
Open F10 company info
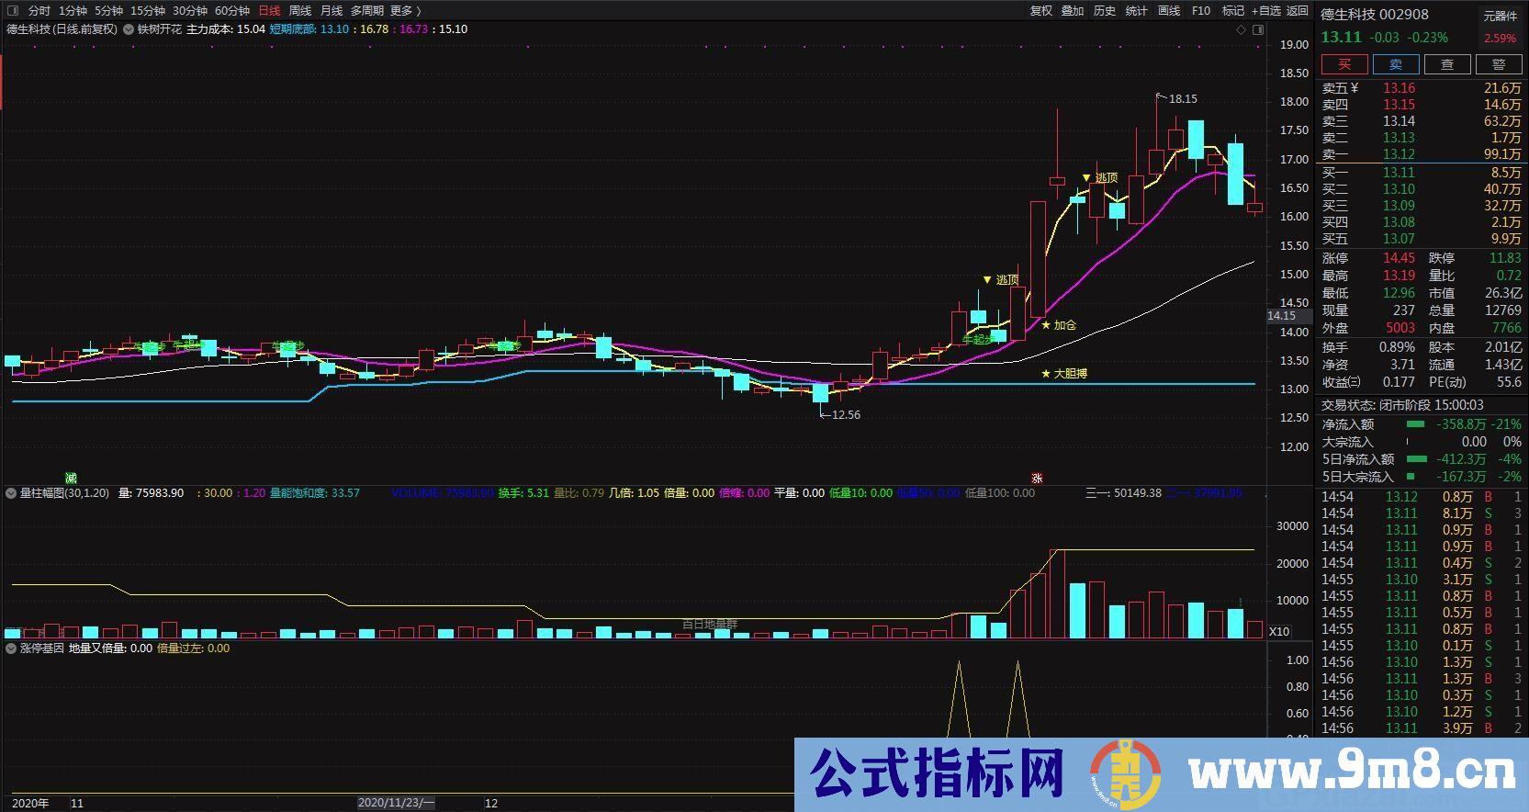point(1201,11)
